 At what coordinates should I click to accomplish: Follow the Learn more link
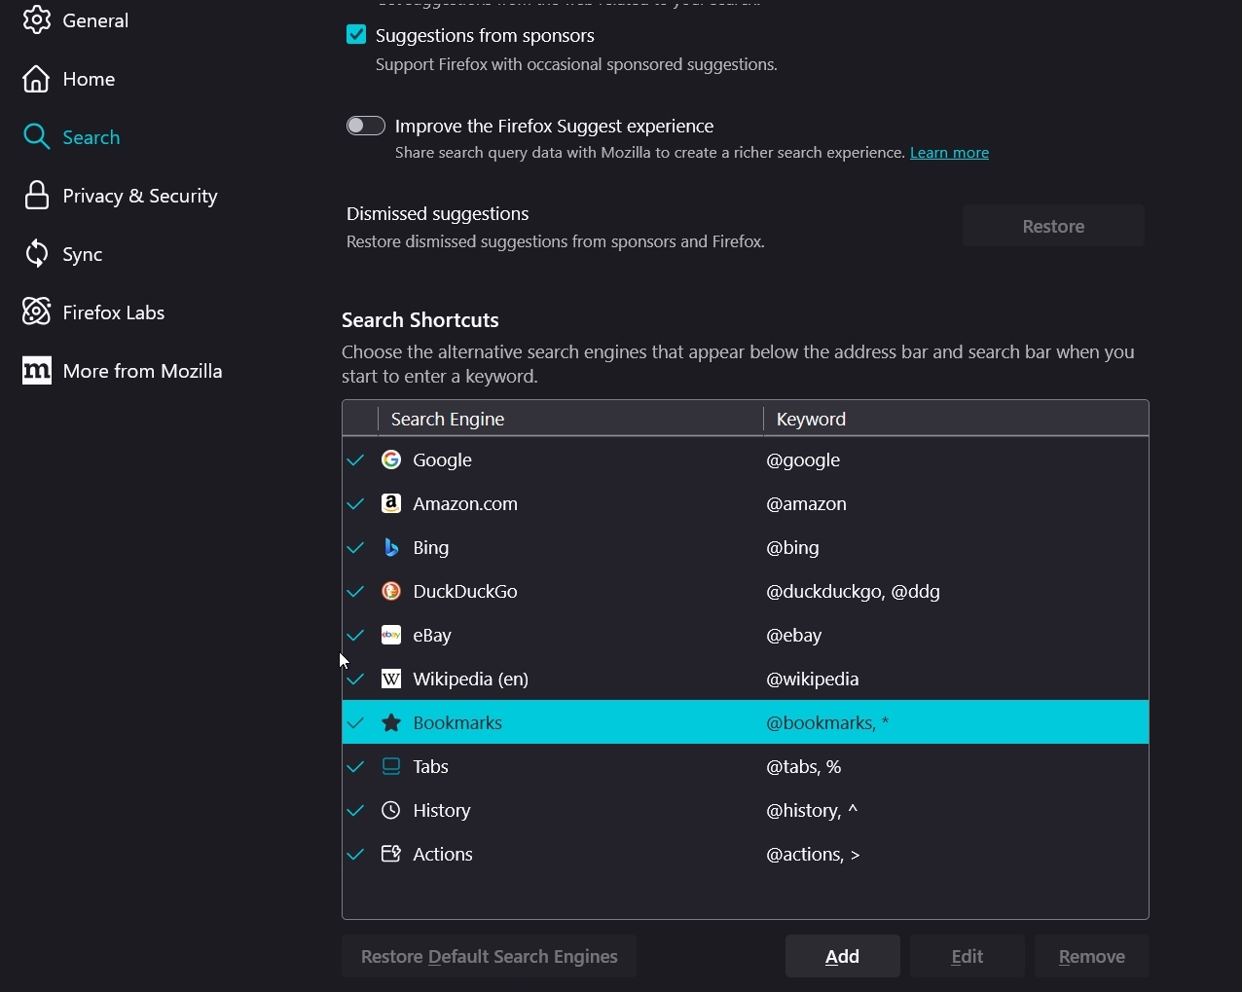tap(949, 153)
